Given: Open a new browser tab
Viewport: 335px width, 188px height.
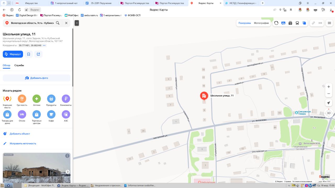Looking at the screenshot, I should pos(263,3).
